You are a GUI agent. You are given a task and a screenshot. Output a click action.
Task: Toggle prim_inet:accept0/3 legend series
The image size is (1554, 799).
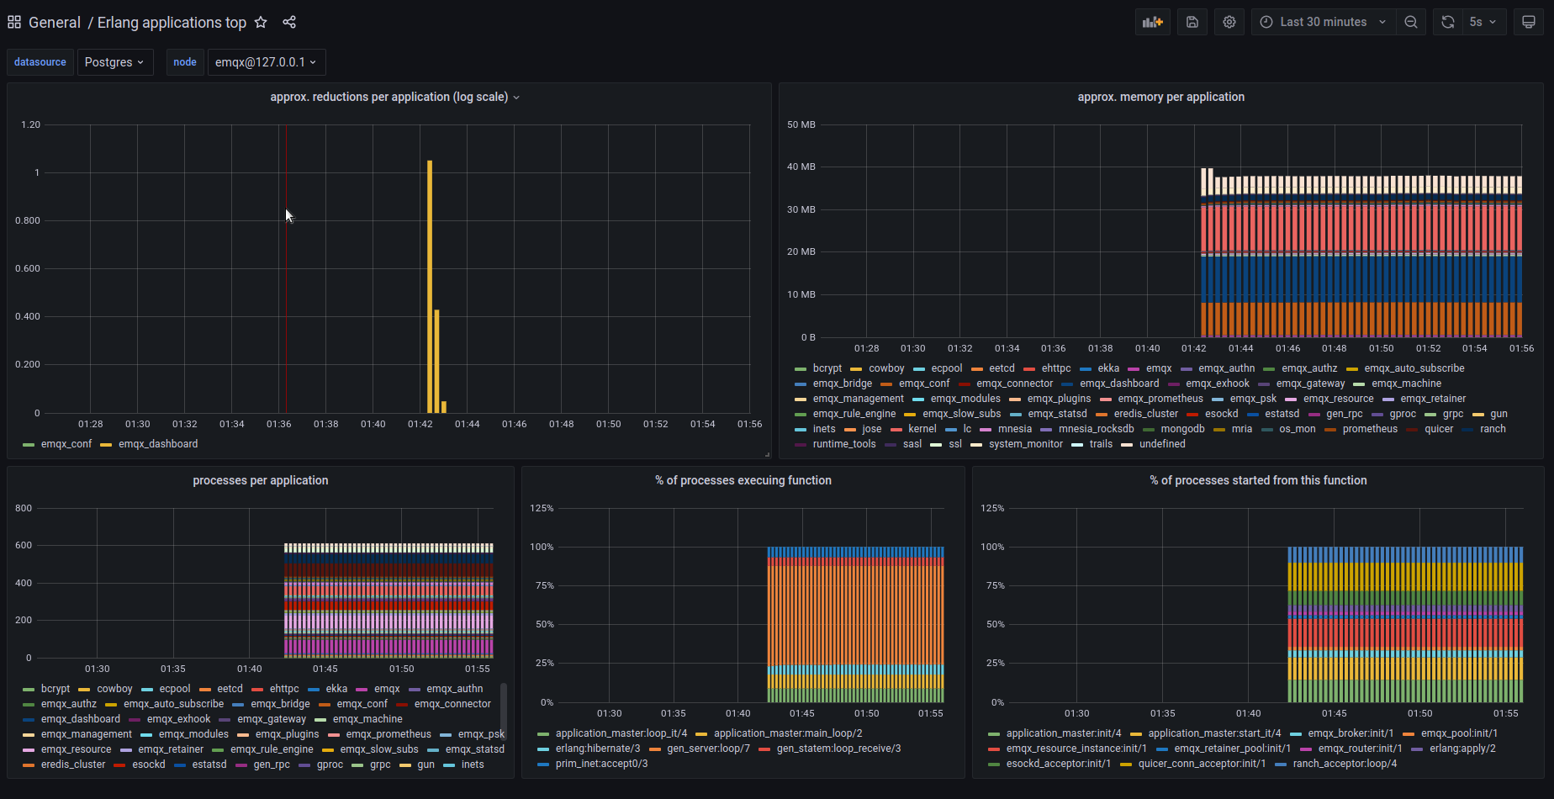602,764
